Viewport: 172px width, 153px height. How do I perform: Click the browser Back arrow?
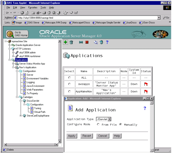[x=7, y=13]
